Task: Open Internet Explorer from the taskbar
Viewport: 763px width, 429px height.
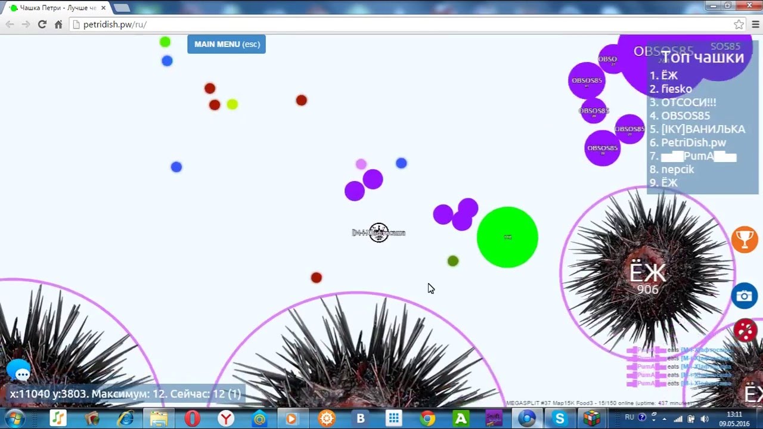Action: point(125,418)
